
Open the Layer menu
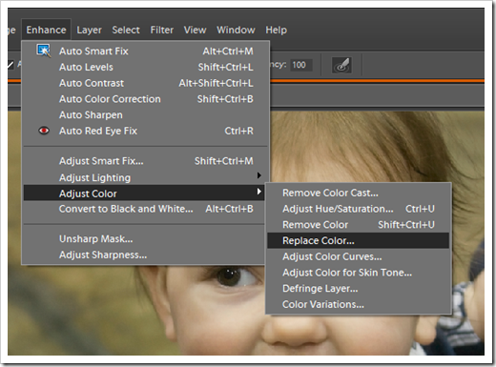point(89,30)
